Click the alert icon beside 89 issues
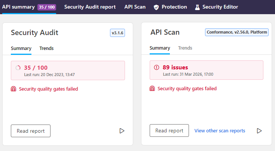 [156, 67]
